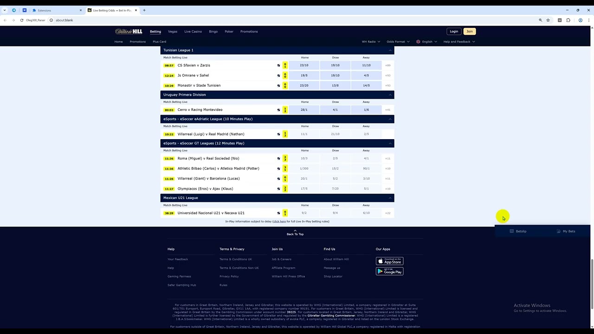Open +89 more markets for CS Sfaxien
The width and height of the screenshot is (594, 334).
[388, 65]
